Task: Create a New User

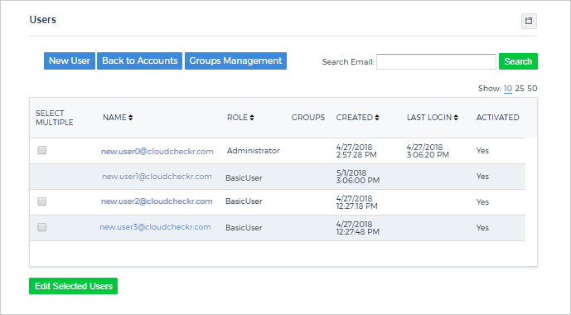Action: [70, 61]
